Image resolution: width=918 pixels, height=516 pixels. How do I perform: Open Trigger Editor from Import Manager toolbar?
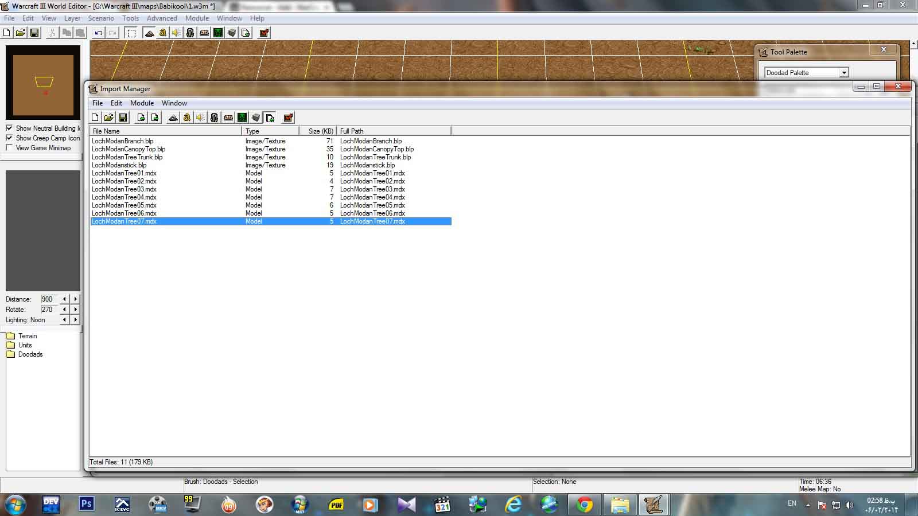coord(187,118)
